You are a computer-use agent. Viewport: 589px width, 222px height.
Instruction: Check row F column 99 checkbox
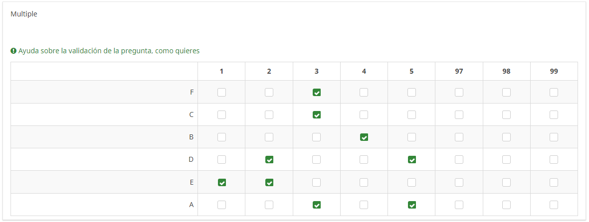click(x=554, y=92)
